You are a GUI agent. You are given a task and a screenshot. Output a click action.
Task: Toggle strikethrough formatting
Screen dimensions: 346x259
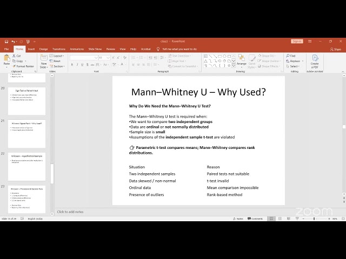click(x=92, y=65)
